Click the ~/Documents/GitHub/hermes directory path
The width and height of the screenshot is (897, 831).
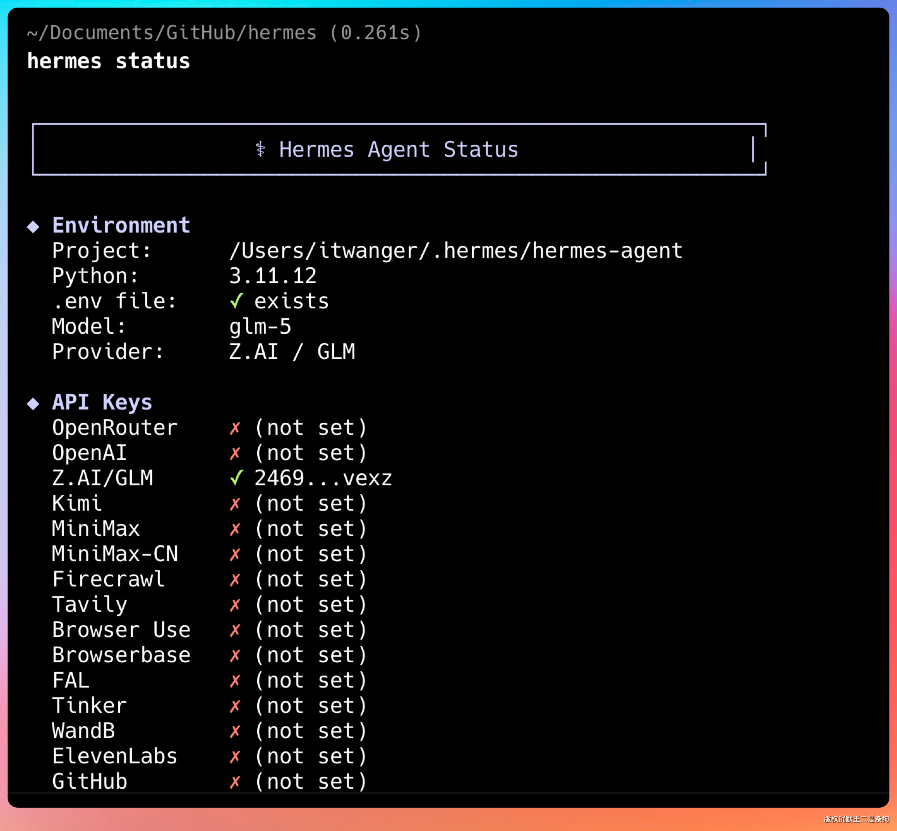(x=172, y=33)
